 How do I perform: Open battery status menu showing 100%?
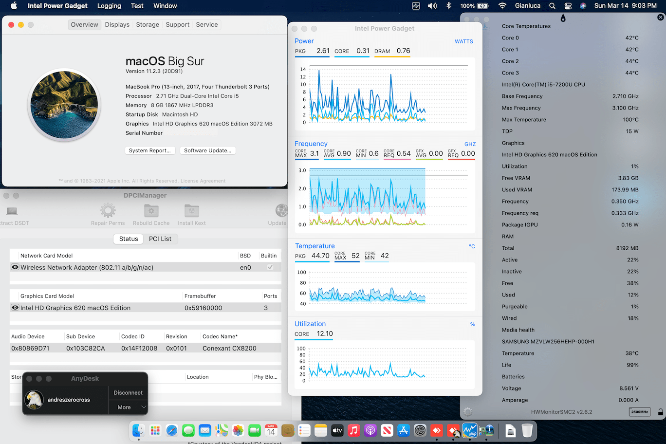475,6
